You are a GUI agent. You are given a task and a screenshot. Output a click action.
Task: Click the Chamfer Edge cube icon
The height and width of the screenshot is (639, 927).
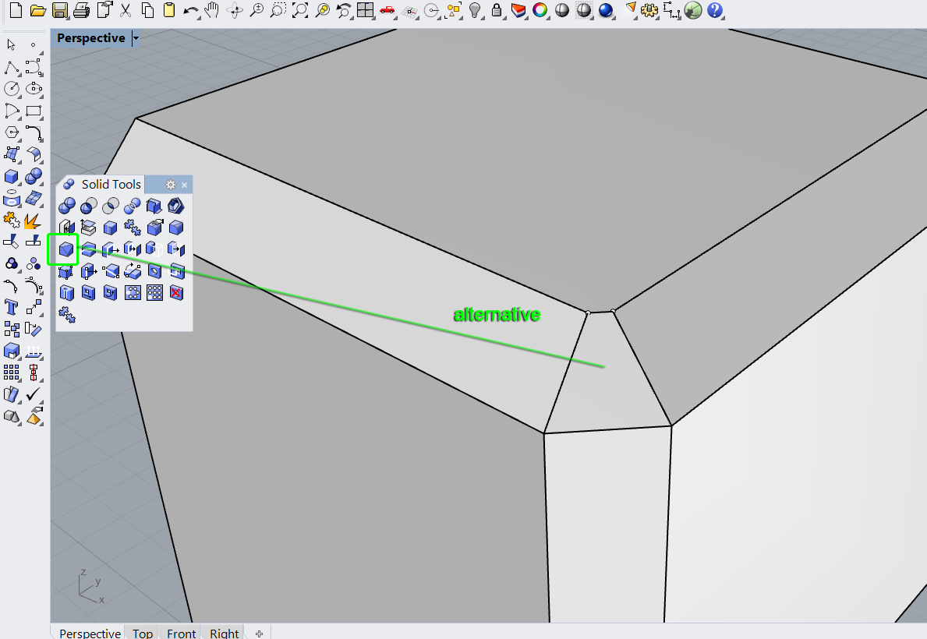(x=66, y=249)
